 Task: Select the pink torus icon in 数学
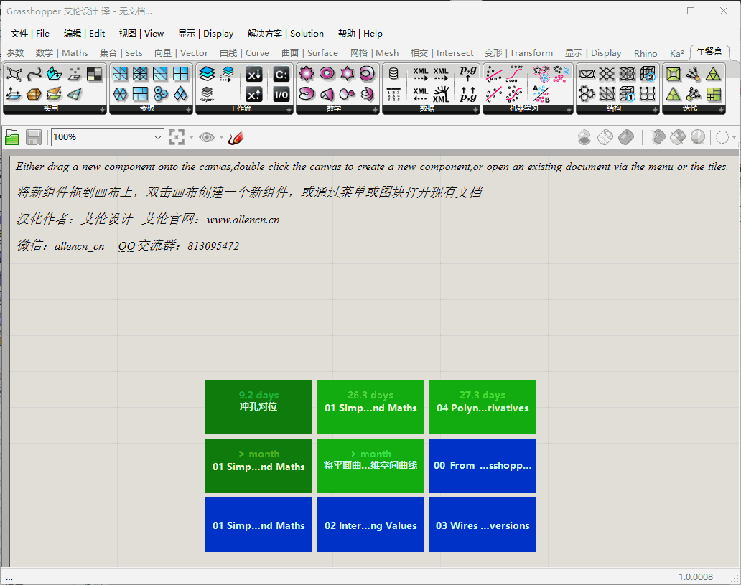pyautogui.click(x=327, y=73)
